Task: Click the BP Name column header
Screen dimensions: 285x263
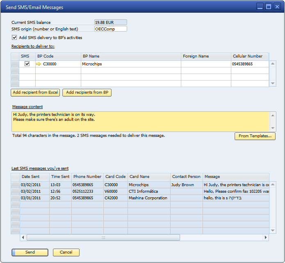Action: click(131, 56)
